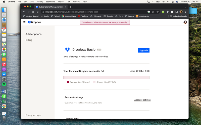Image resolution: width=201 pixels, height=125 pixels.
Task: Click the Shared files pink swatch
Action: click(x=94, y=82)
